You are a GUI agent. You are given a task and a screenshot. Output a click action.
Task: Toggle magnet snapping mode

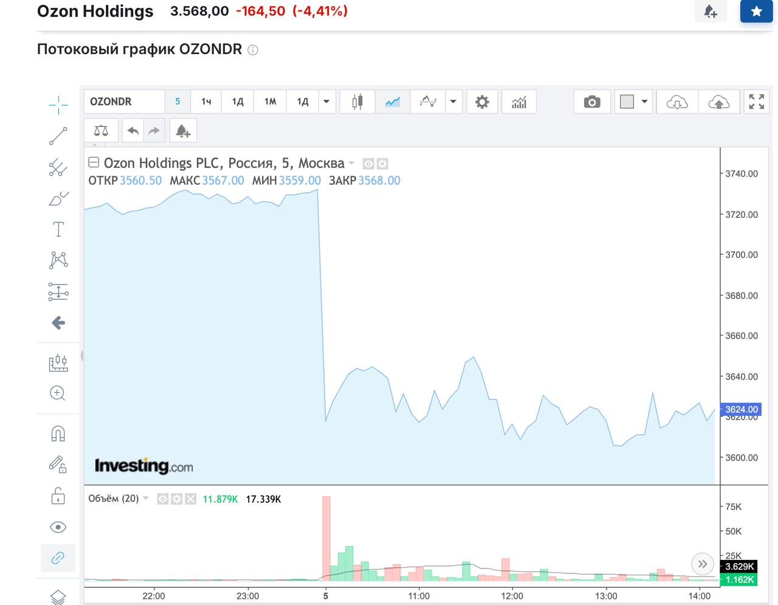(58, 434)
